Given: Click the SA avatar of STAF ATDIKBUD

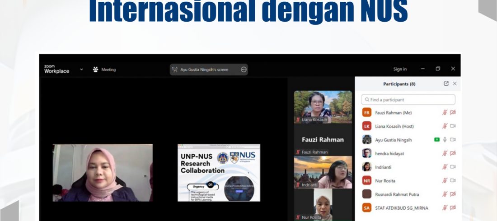Looking at the screenshot, I should (367, 208).
